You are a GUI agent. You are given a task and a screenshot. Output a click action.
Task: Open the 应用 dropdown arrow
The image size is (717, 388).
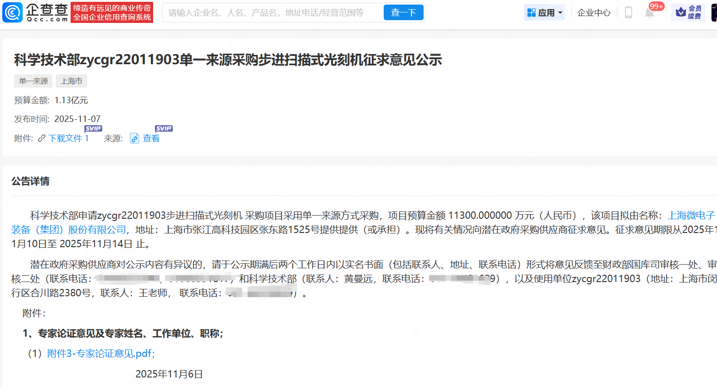[560, 12]
